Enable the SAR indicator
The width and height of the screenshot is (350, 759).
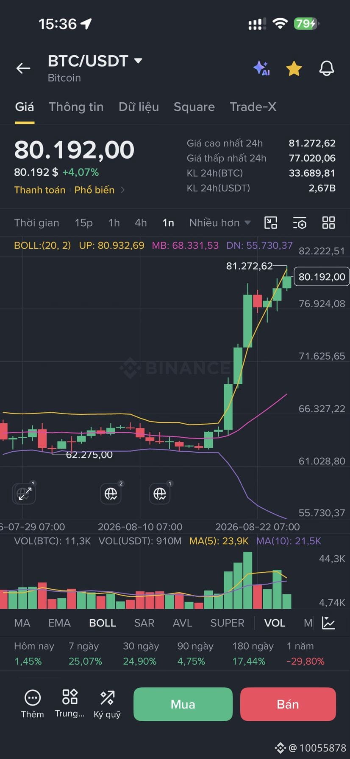click(144, 623)
